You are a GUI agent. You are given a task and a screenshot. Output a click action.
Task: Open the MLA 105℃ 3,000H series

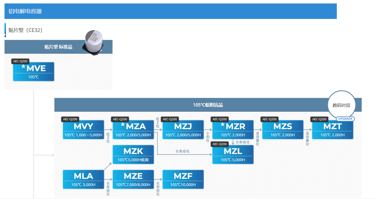pos(83,179)
